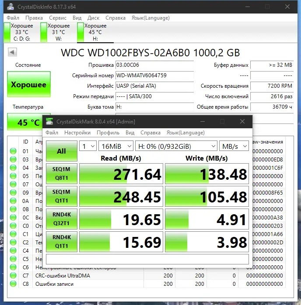Image resolution: width=301 pixels, height=305 pixels.
Task: Click the status circle for attribute 05
Action: (x=13, y=176)
